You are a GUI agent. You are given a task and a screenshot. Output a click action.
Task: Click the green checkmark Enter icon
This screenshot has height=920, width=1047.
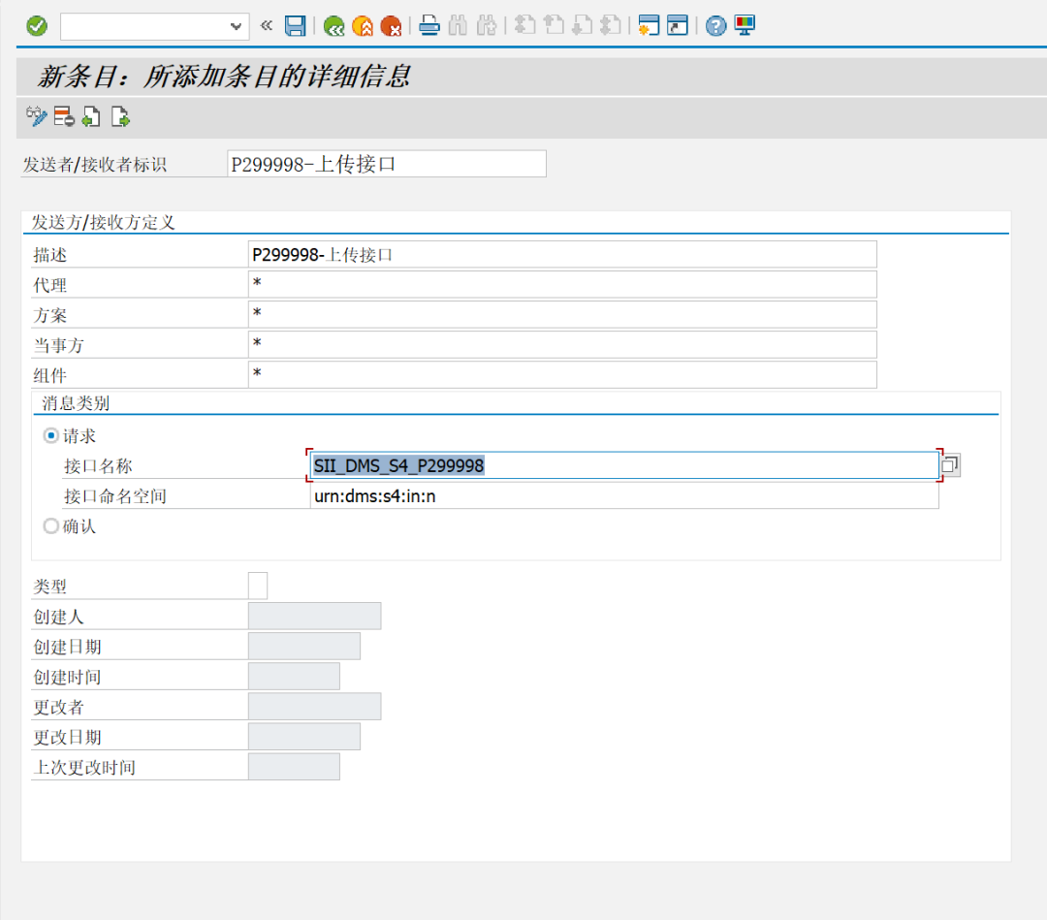[x=37, y=26]
